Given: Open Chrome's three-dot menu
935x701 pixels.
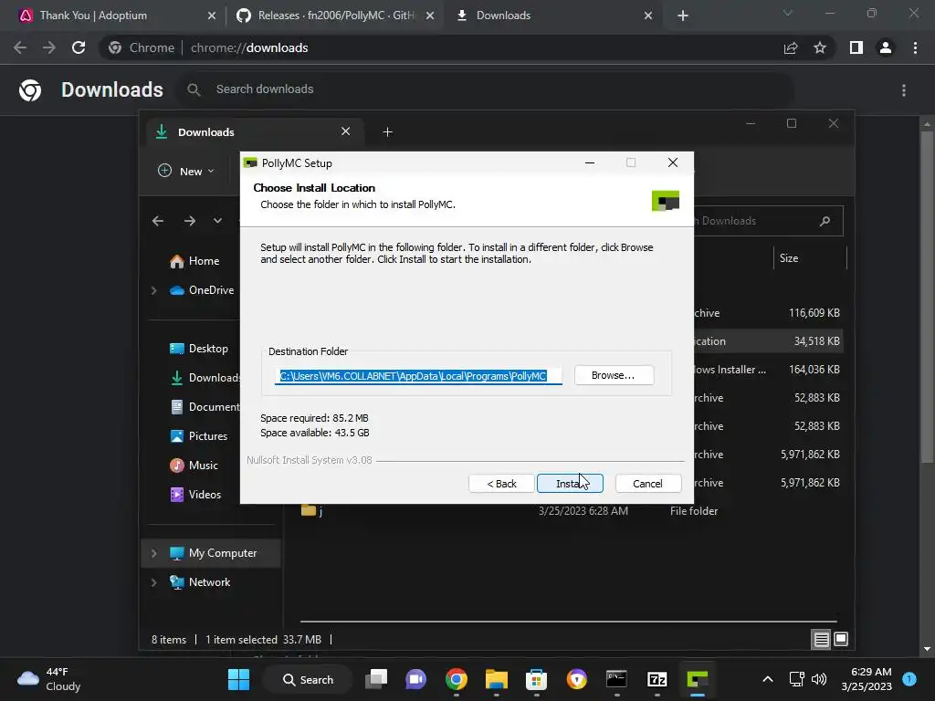Looking at the screenshot, I should pos(915,47).
